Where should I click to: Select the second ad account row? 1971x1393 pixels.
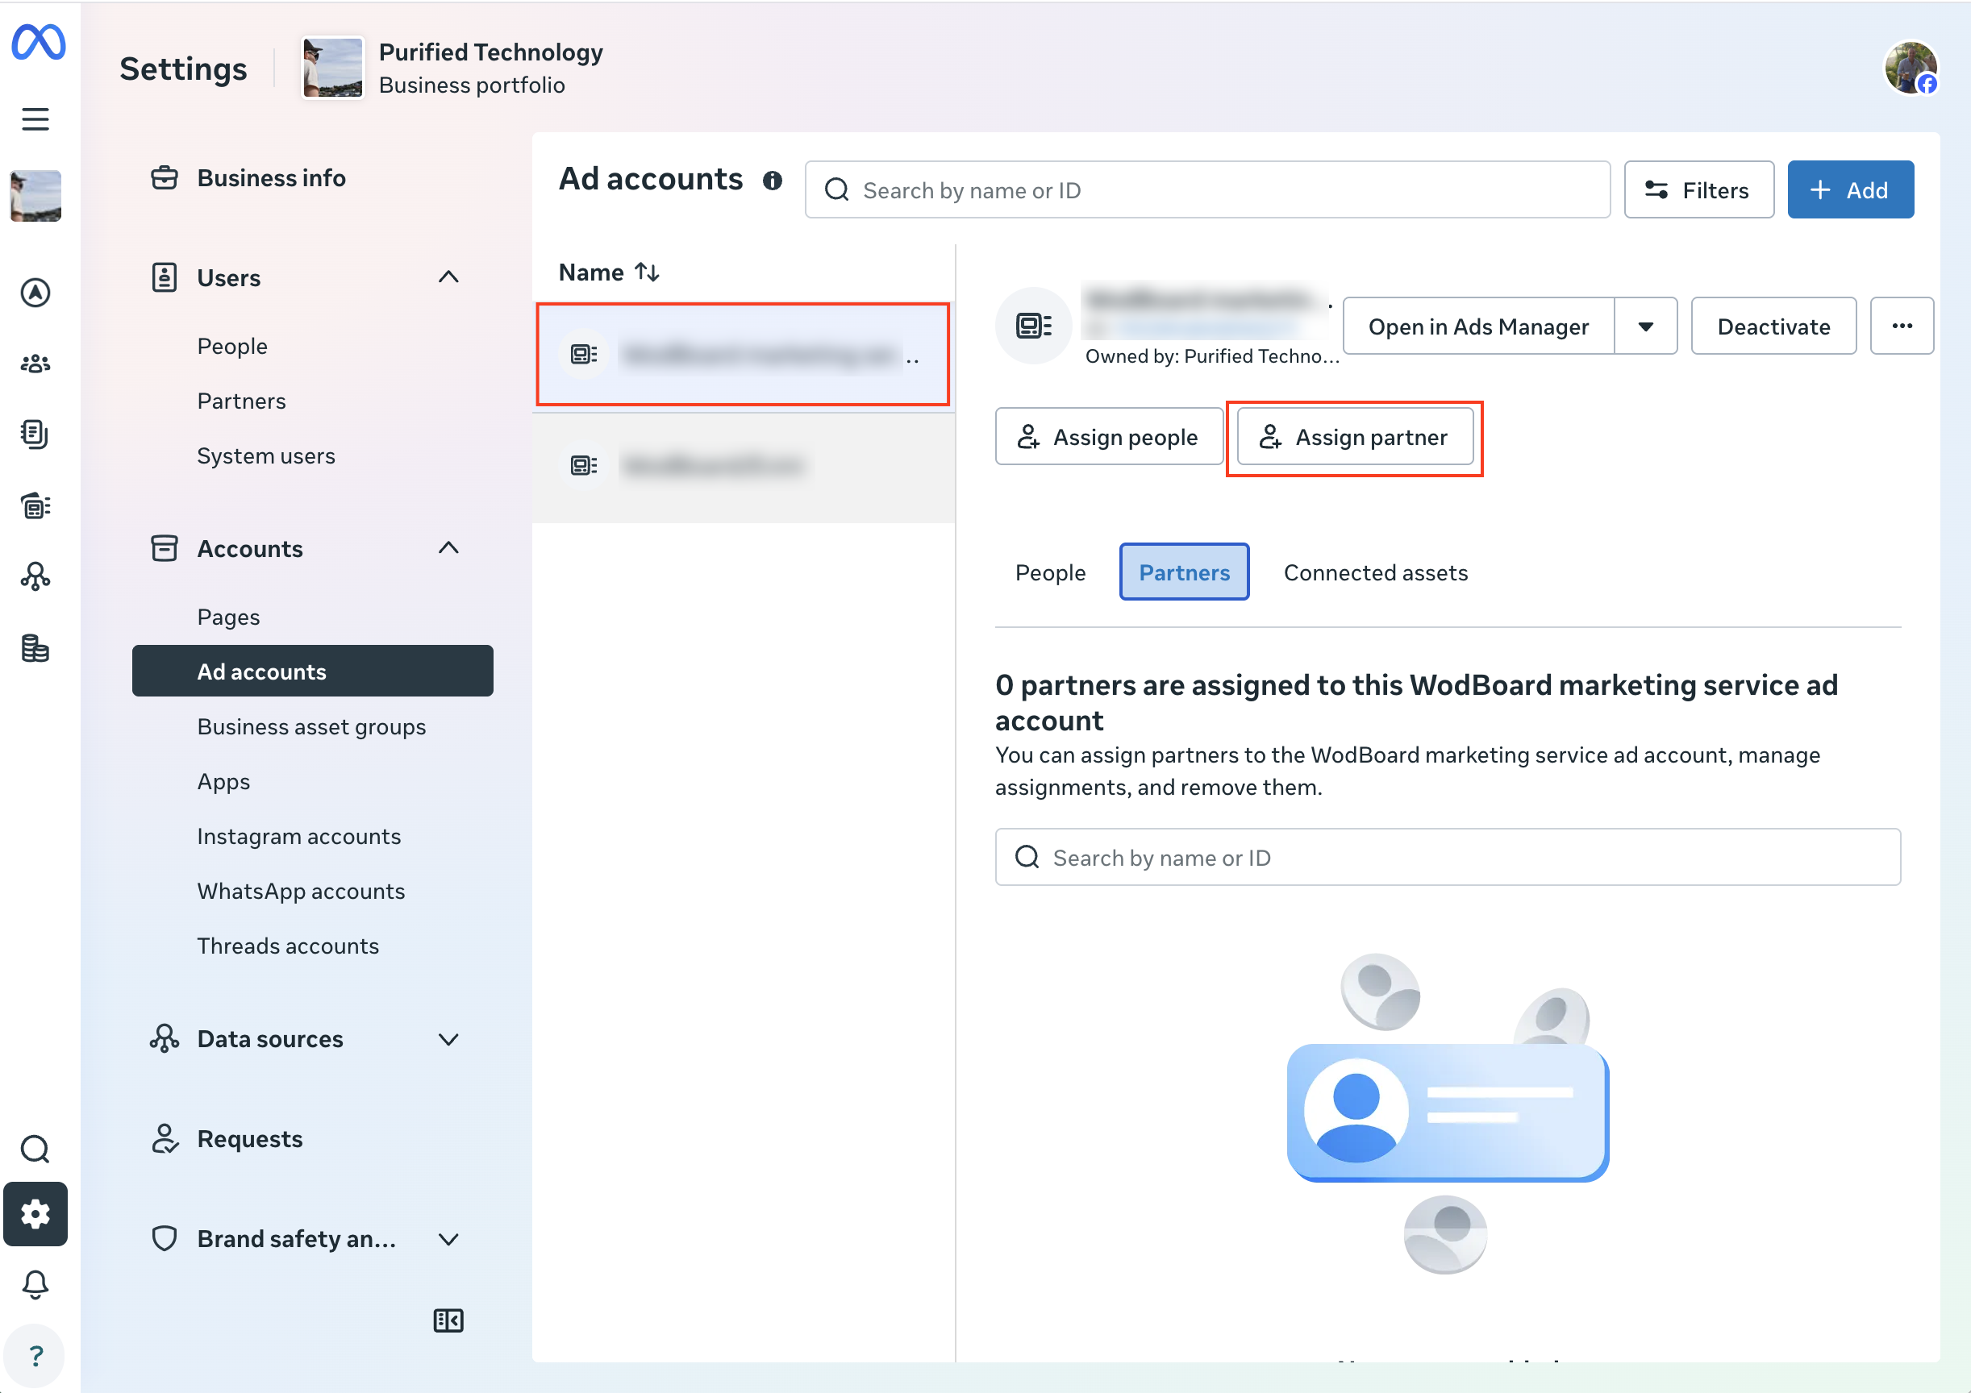pos(744,466)
